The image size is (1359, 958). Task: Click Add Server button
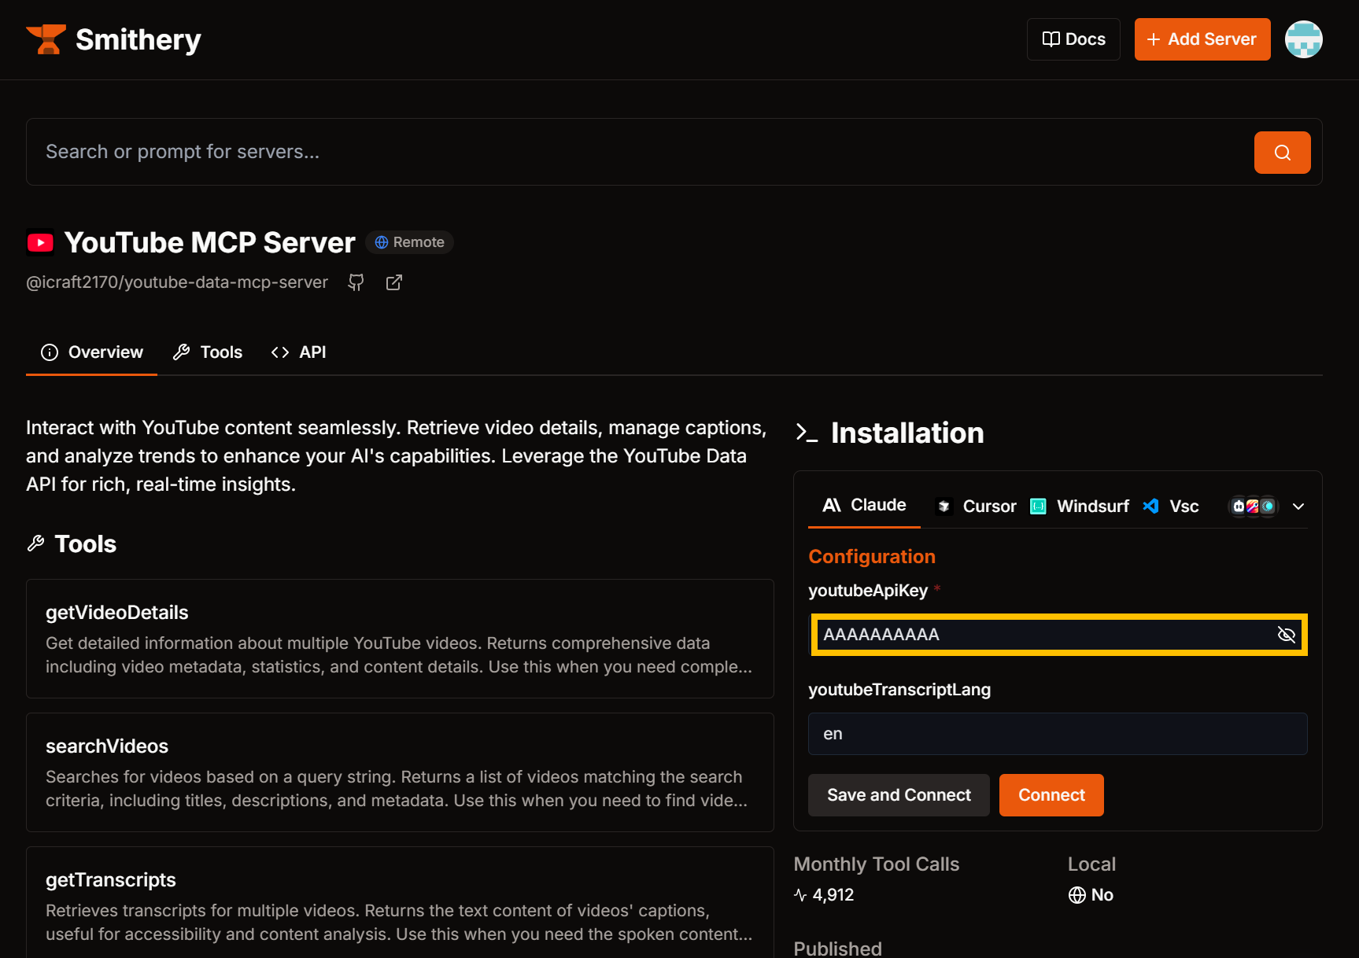pos(1202,39)
